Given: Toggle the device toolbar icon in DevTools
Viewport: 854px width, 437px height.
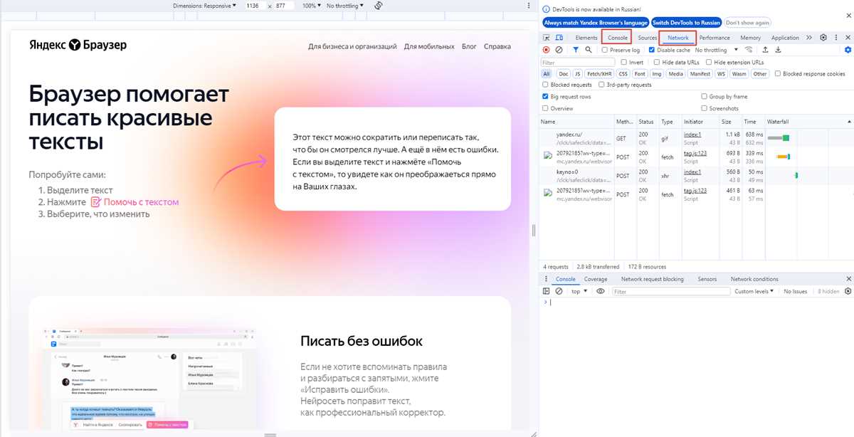Looking at the screenshot, I should [x=559, y=38].
